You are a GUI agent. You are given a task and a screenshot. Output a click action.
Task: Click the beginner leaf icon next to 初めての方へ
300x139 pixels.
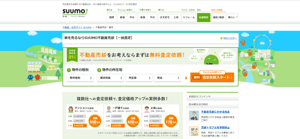[x=221, y=38]
